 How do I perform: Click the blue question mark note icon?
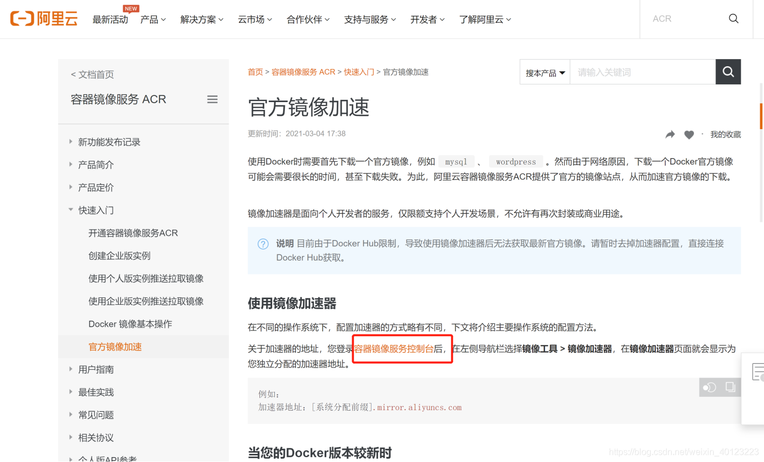263,244
